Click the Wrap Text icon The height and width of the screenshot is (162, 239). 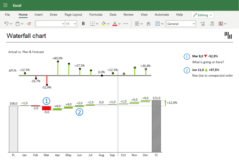click(x=148, y=24)
